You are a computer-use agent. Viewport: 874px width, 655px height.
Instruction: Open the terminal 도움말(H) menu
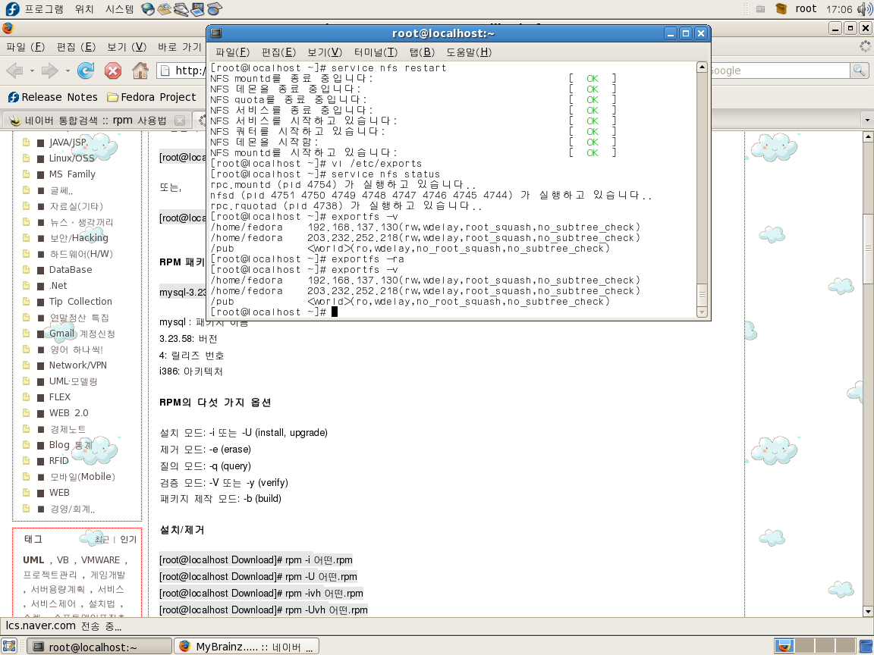[x=468, y=52]
